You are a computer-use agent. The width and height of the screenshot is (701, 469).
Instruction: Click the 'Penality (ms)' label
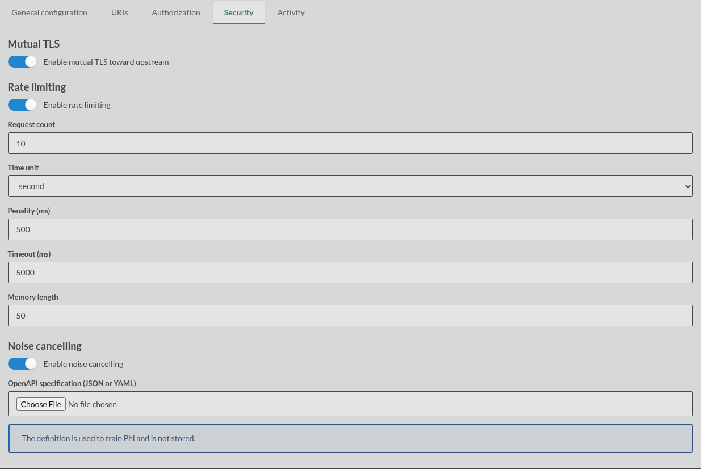[x=29, y=211]
